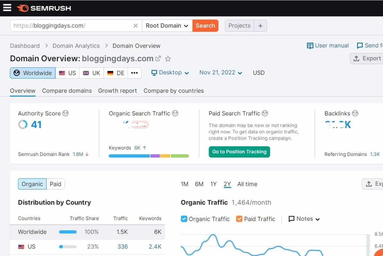Set chart range to 2Y
The image size is (383, 256).
pyautogui.click(x=227, y=184)
